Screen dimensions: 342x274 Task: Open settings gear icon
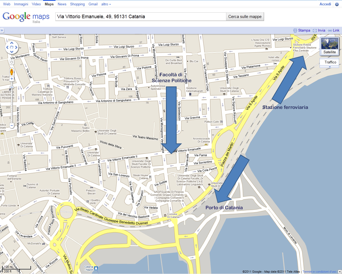(x=337, y=4)
